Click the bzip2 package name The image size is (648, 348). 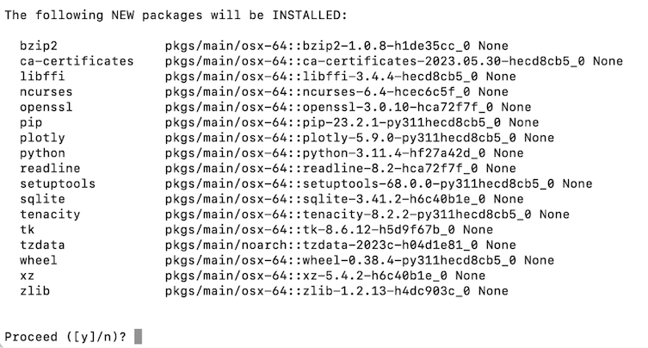[38, 46]
